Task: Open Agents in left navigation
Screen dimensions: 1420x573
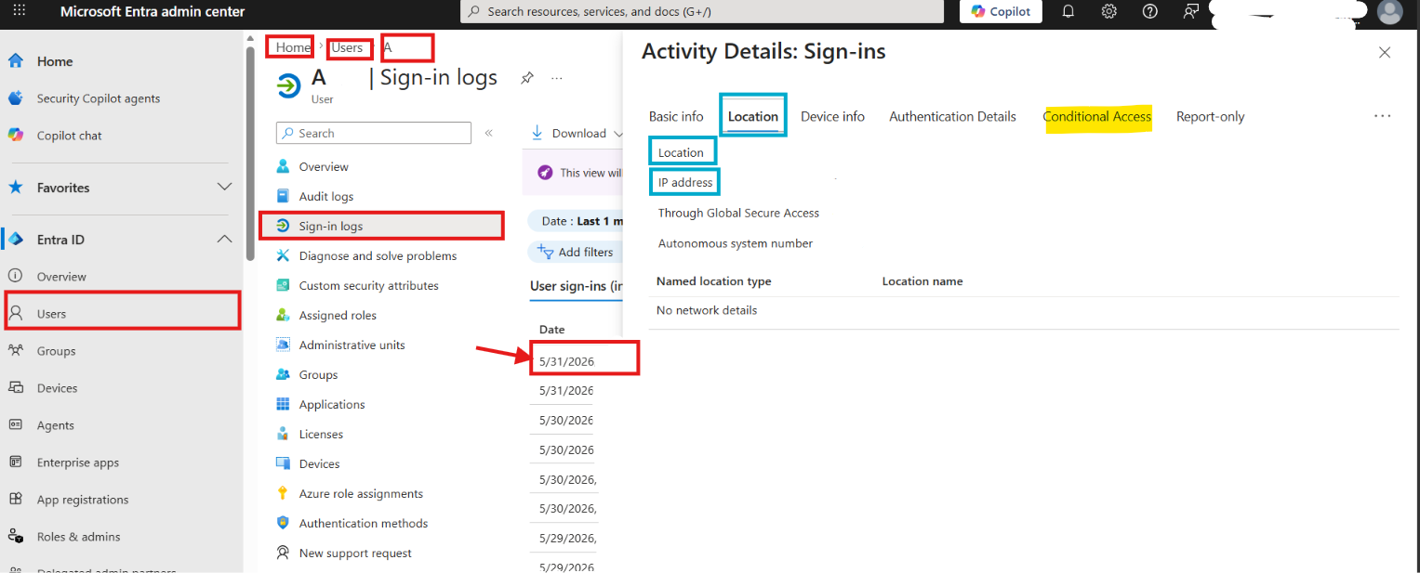Action: tap(55, 425)
